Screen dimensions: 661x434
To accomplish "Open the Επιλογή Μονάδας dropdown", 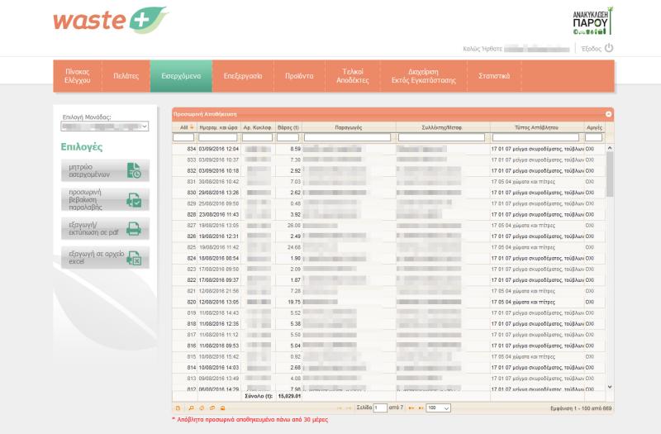I will 104,126.
